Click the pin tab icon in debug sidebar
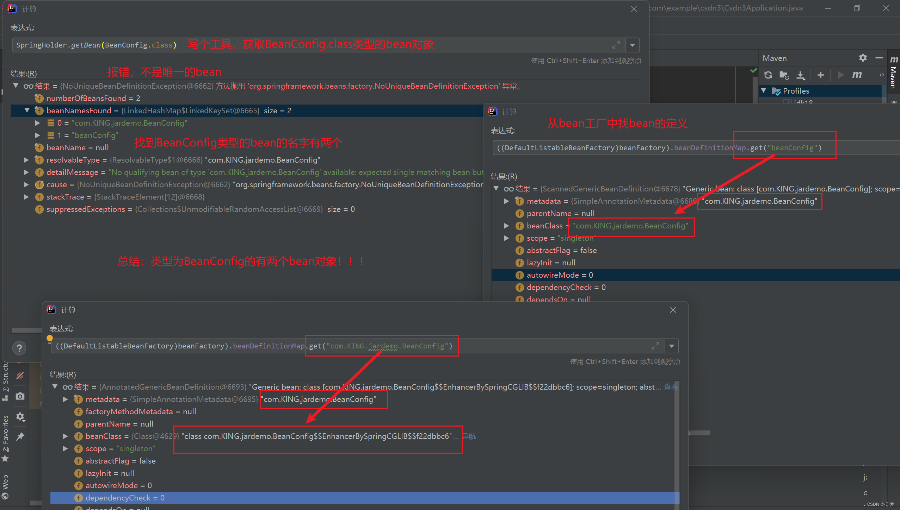The image size is (900, 510). 20,436
